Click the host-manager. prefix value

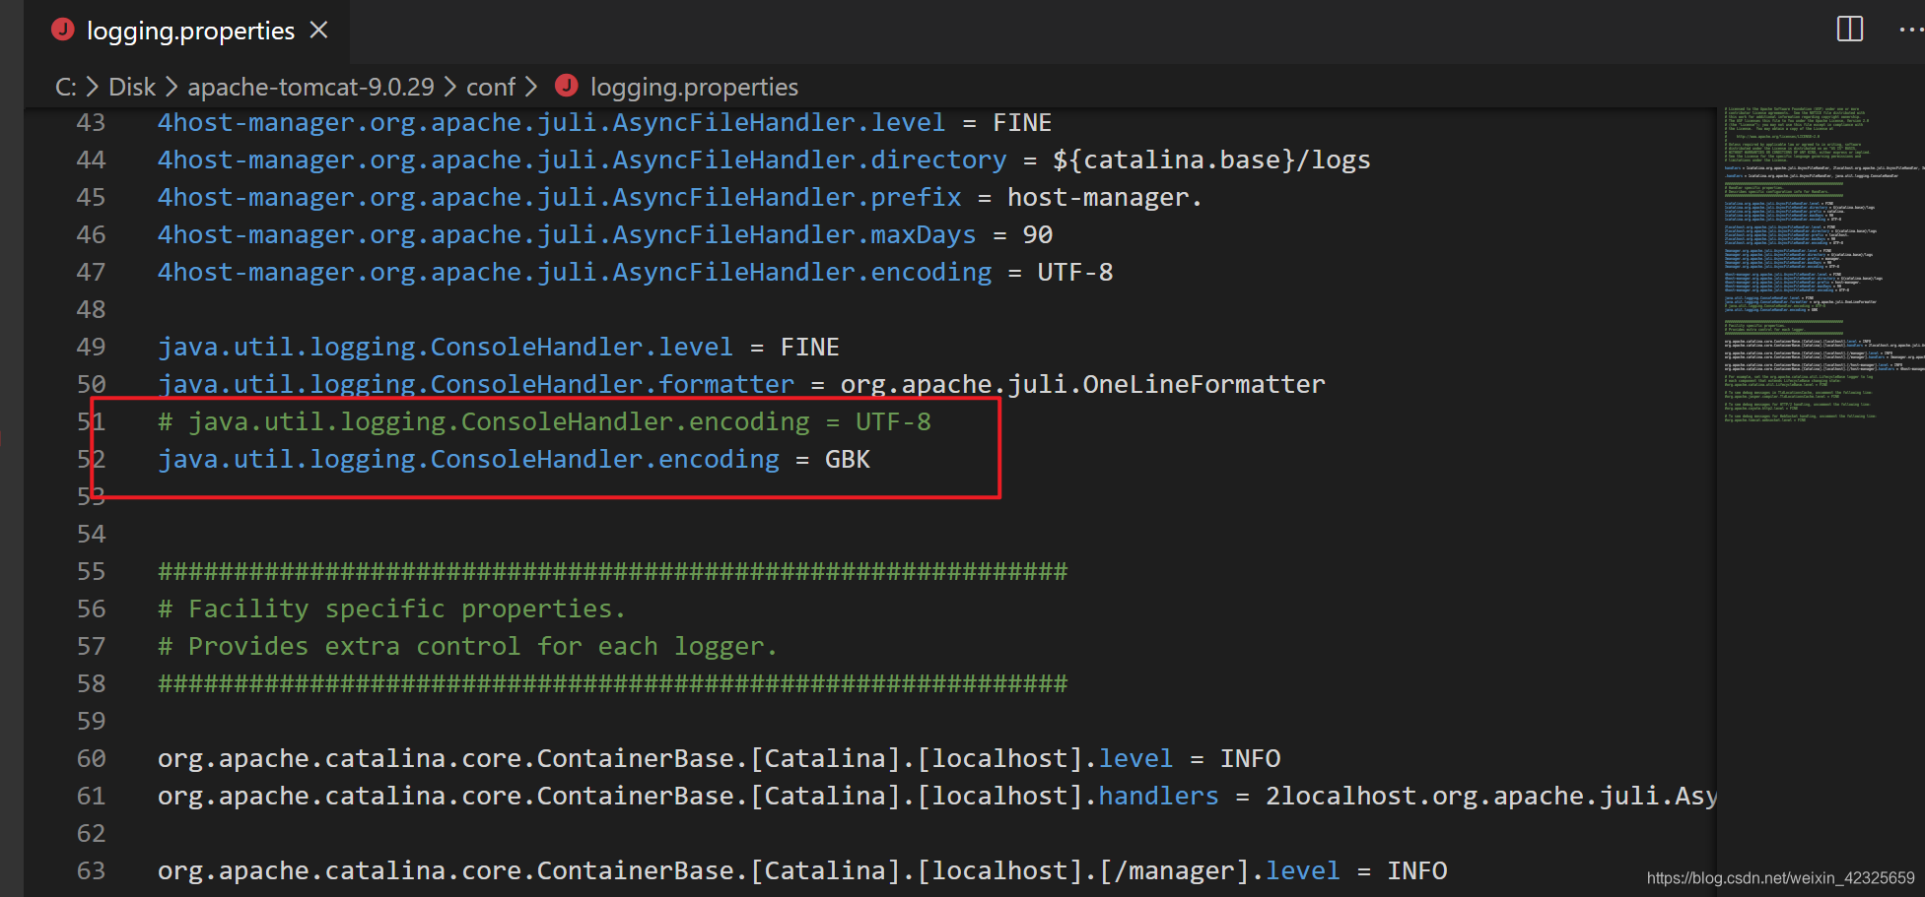coord(1105,198)
